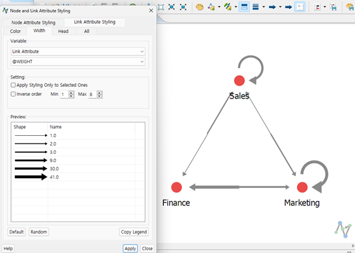Click the Max value spinner arrows
This screenshot has height=253, width=355.
click(x=99, y=95)
